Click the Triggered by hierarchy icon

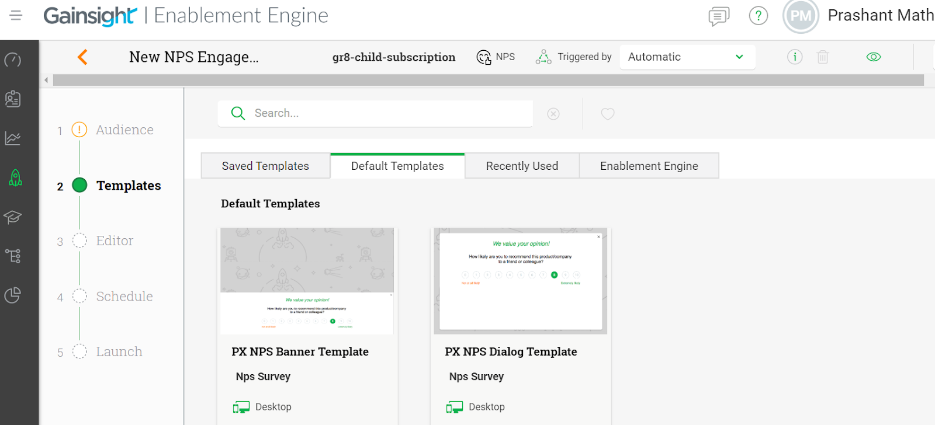543,57
